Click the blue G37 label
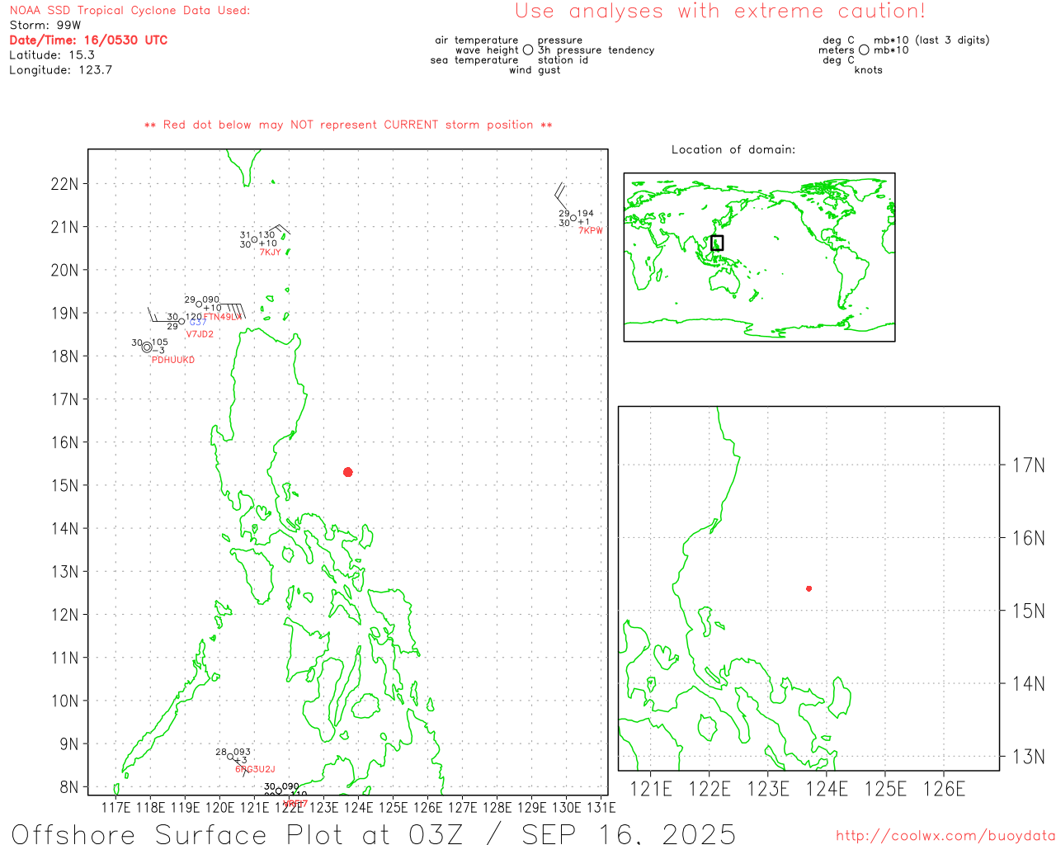This screenshot has height=845, width=1056. [x=198, y=322]
